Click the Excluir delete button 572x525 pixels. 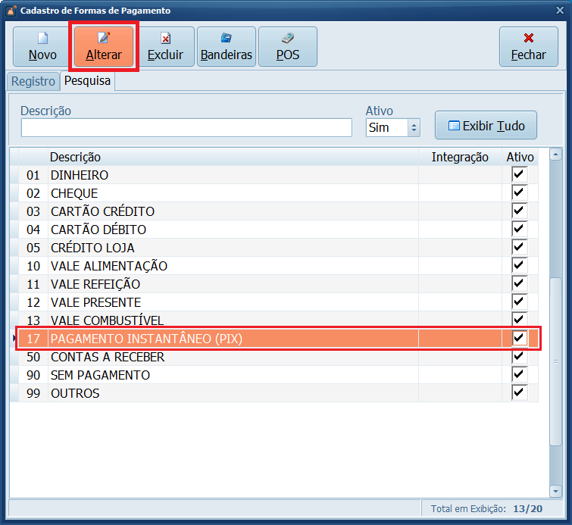coord(165,46)
